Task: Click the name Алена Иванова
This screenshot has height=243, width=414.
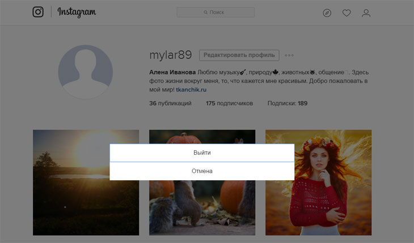Action: (x=172, y=72)
